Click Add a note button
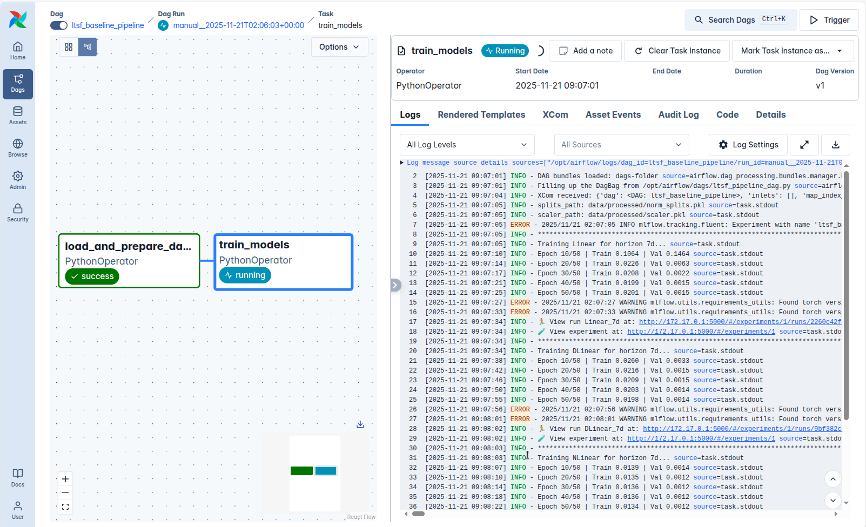This screenshot has width=866, height=527. pyautogui.click(x=586, y=51)
